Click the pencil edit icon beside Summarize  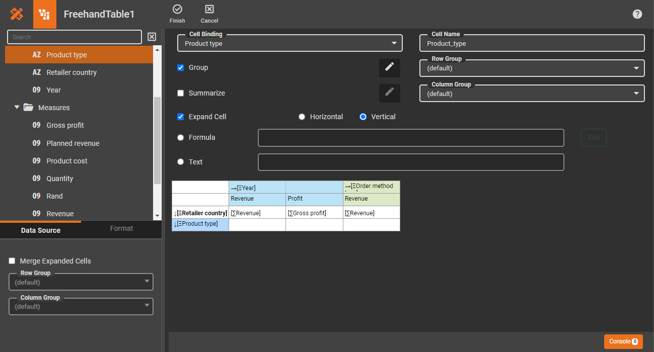[389, 93]
